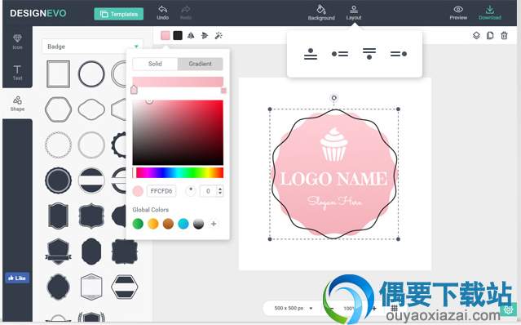Duplicate the selected object
This screenshot has width=521, height=325.
(x=490, y=35)
